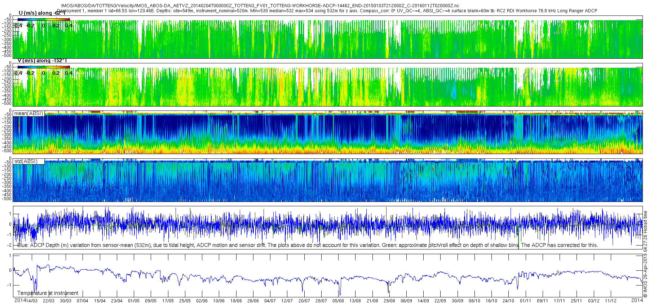Click the -500 depth tick on U panel

[x=7, y=55]
